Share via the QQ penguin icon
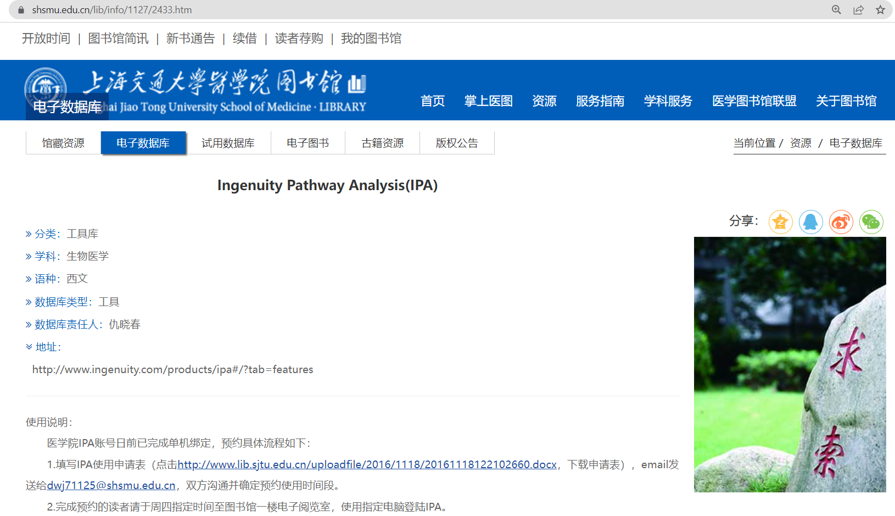Screen dimensions: 895x516 [810, 222]
